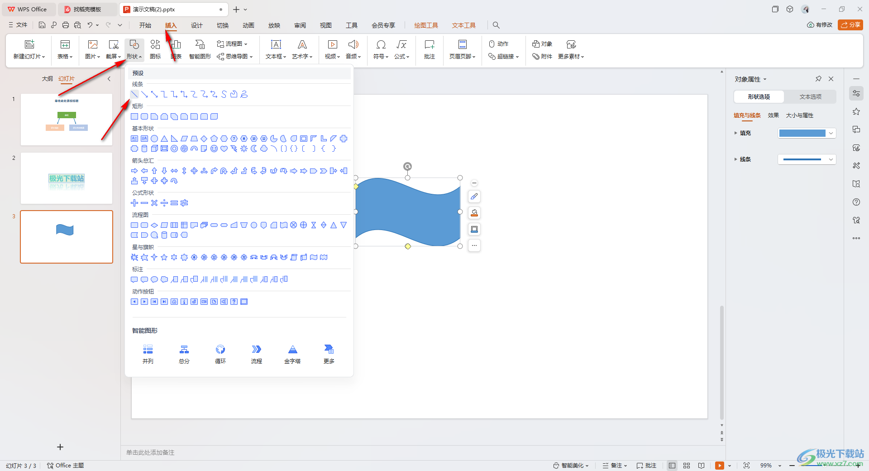Switch slide panel to 大纲 view
This screenshot has width=869, height=471.
point(48,79)
